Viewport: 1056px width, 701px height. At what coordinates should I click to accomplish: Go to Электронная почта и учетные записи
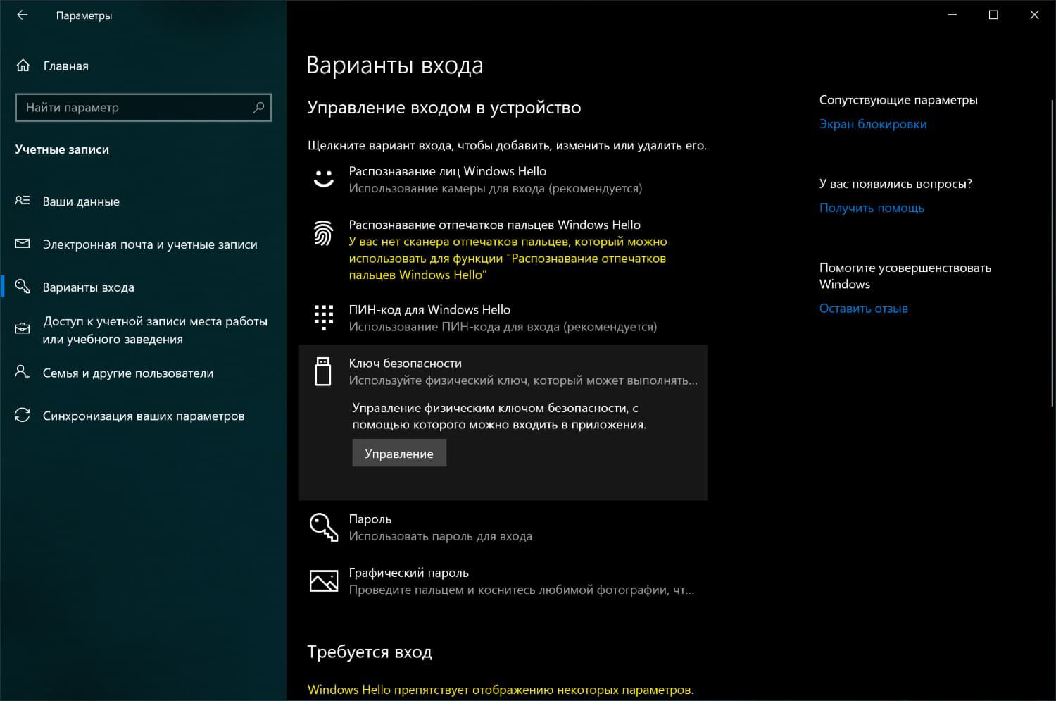150,244
